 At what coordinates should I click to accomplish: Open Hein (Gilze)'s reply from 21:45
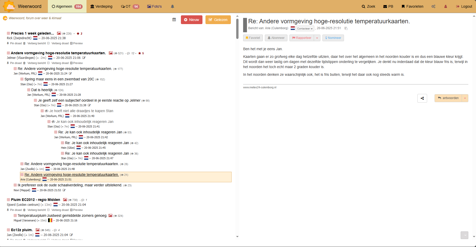click(x=97, y=143)
